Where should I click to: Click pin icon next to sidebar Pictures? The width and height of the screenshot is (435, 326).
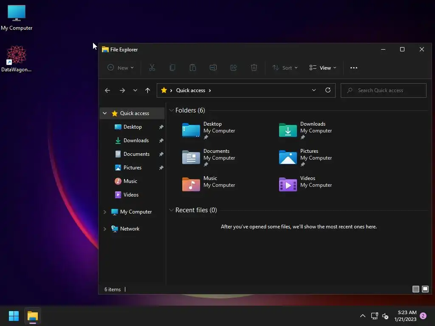click(x=161, y=168)
